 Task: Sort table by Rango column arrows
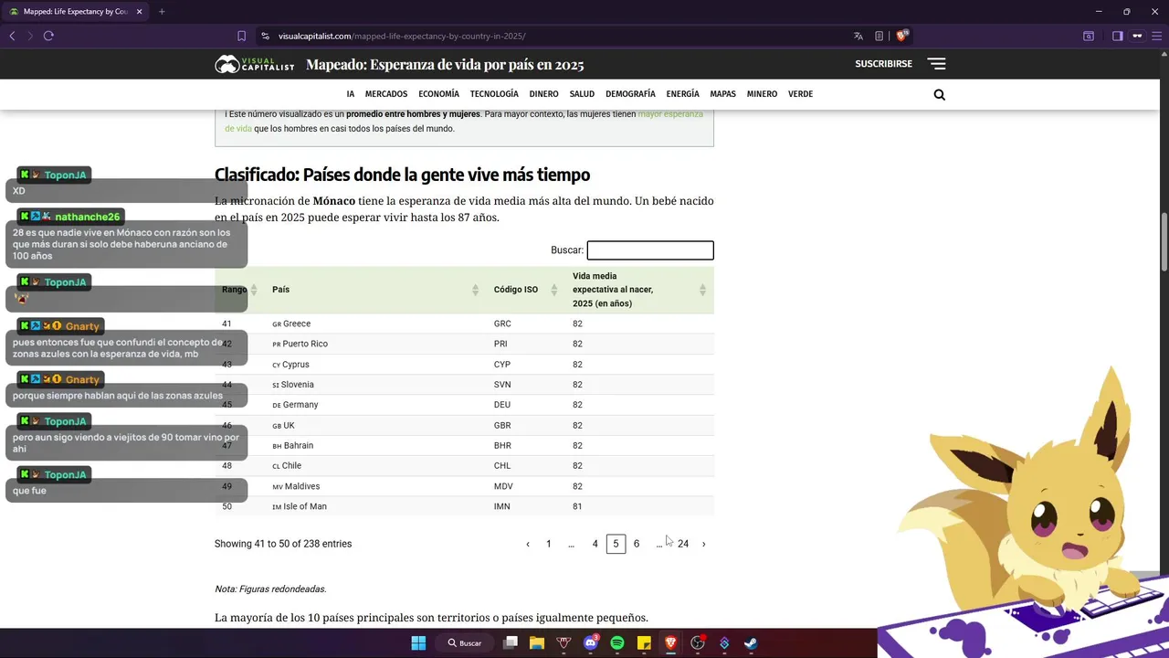(254, 290)
